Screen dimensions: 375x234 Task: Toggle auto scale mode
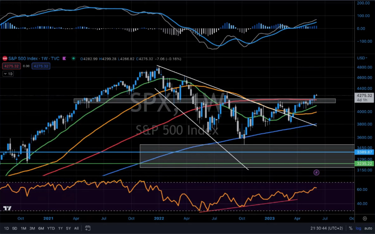click(x=368, y=228)
